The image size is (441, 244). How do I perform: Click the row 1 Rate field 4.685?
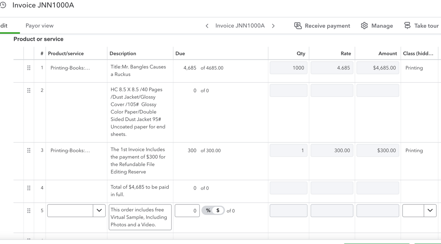[332, 68]
